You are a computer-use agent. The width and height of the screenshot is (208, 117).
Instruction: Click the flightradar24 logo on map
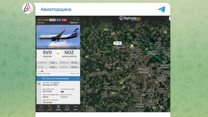(x=130, y=18)
